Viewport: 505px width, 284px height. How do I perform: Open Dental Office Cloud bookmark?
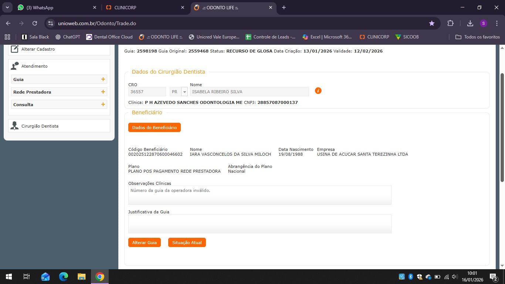point(109,37)
